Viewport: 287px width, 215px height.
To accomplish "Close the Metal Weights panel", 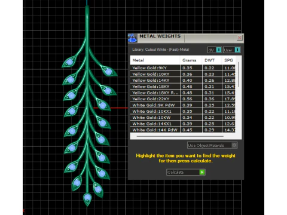I will (240, 38).
